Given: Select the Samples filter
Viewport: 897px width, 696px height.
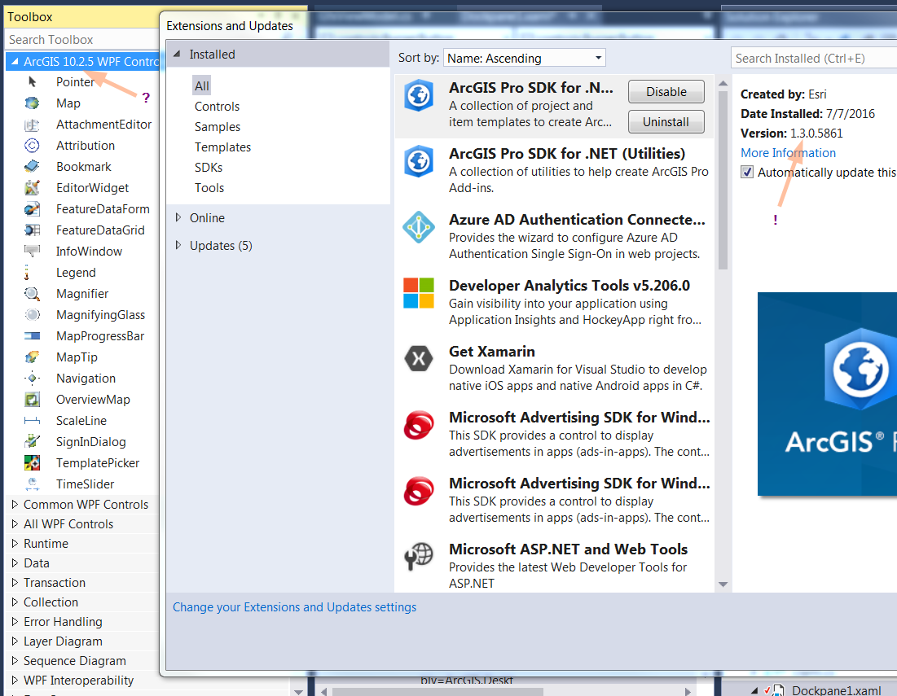Looking at the screenshot, I should [218, 127].
